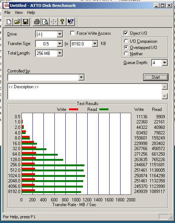
Task: Open the View menu
Action: 19,12
